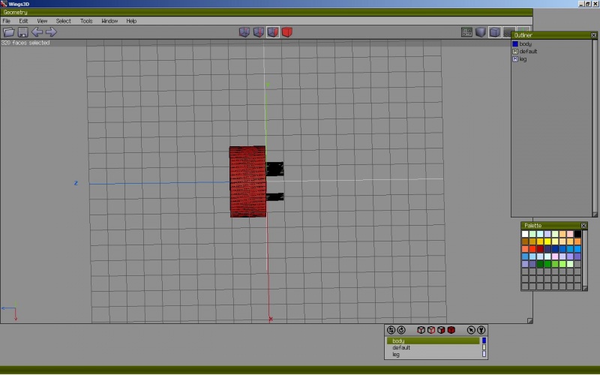This screenshot has height=375, width=600.
Task: Click the Undo left arrow icon
Action: (x=37, y=32)
